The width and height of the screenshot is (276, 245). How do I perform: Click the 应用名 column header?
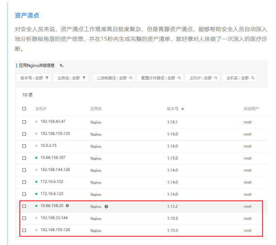pos(96,109)
